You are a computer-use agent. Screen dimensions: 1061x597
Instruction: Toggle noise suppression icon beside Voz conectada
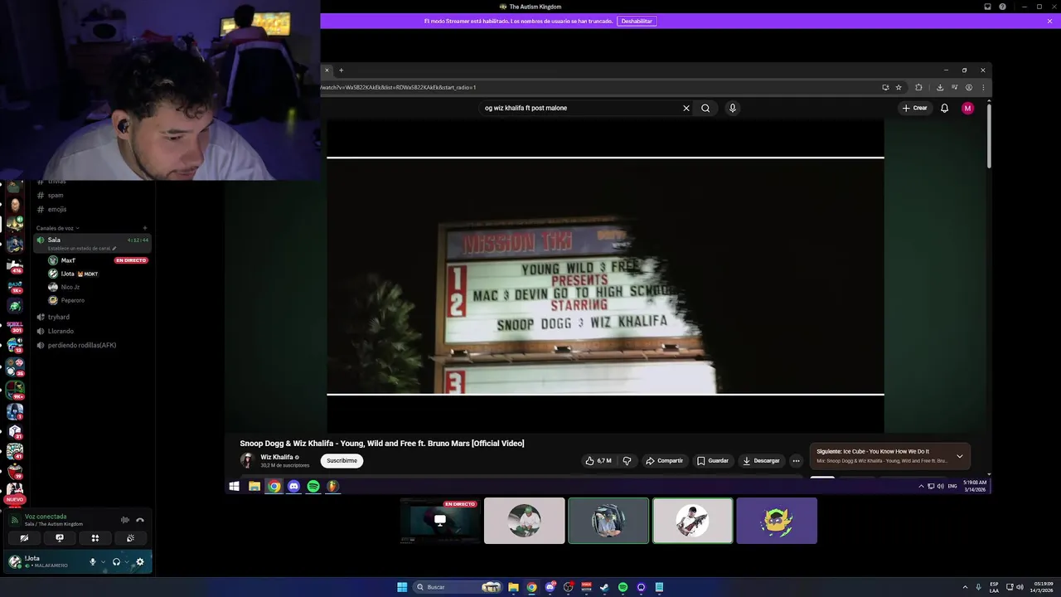click(125, 520)
